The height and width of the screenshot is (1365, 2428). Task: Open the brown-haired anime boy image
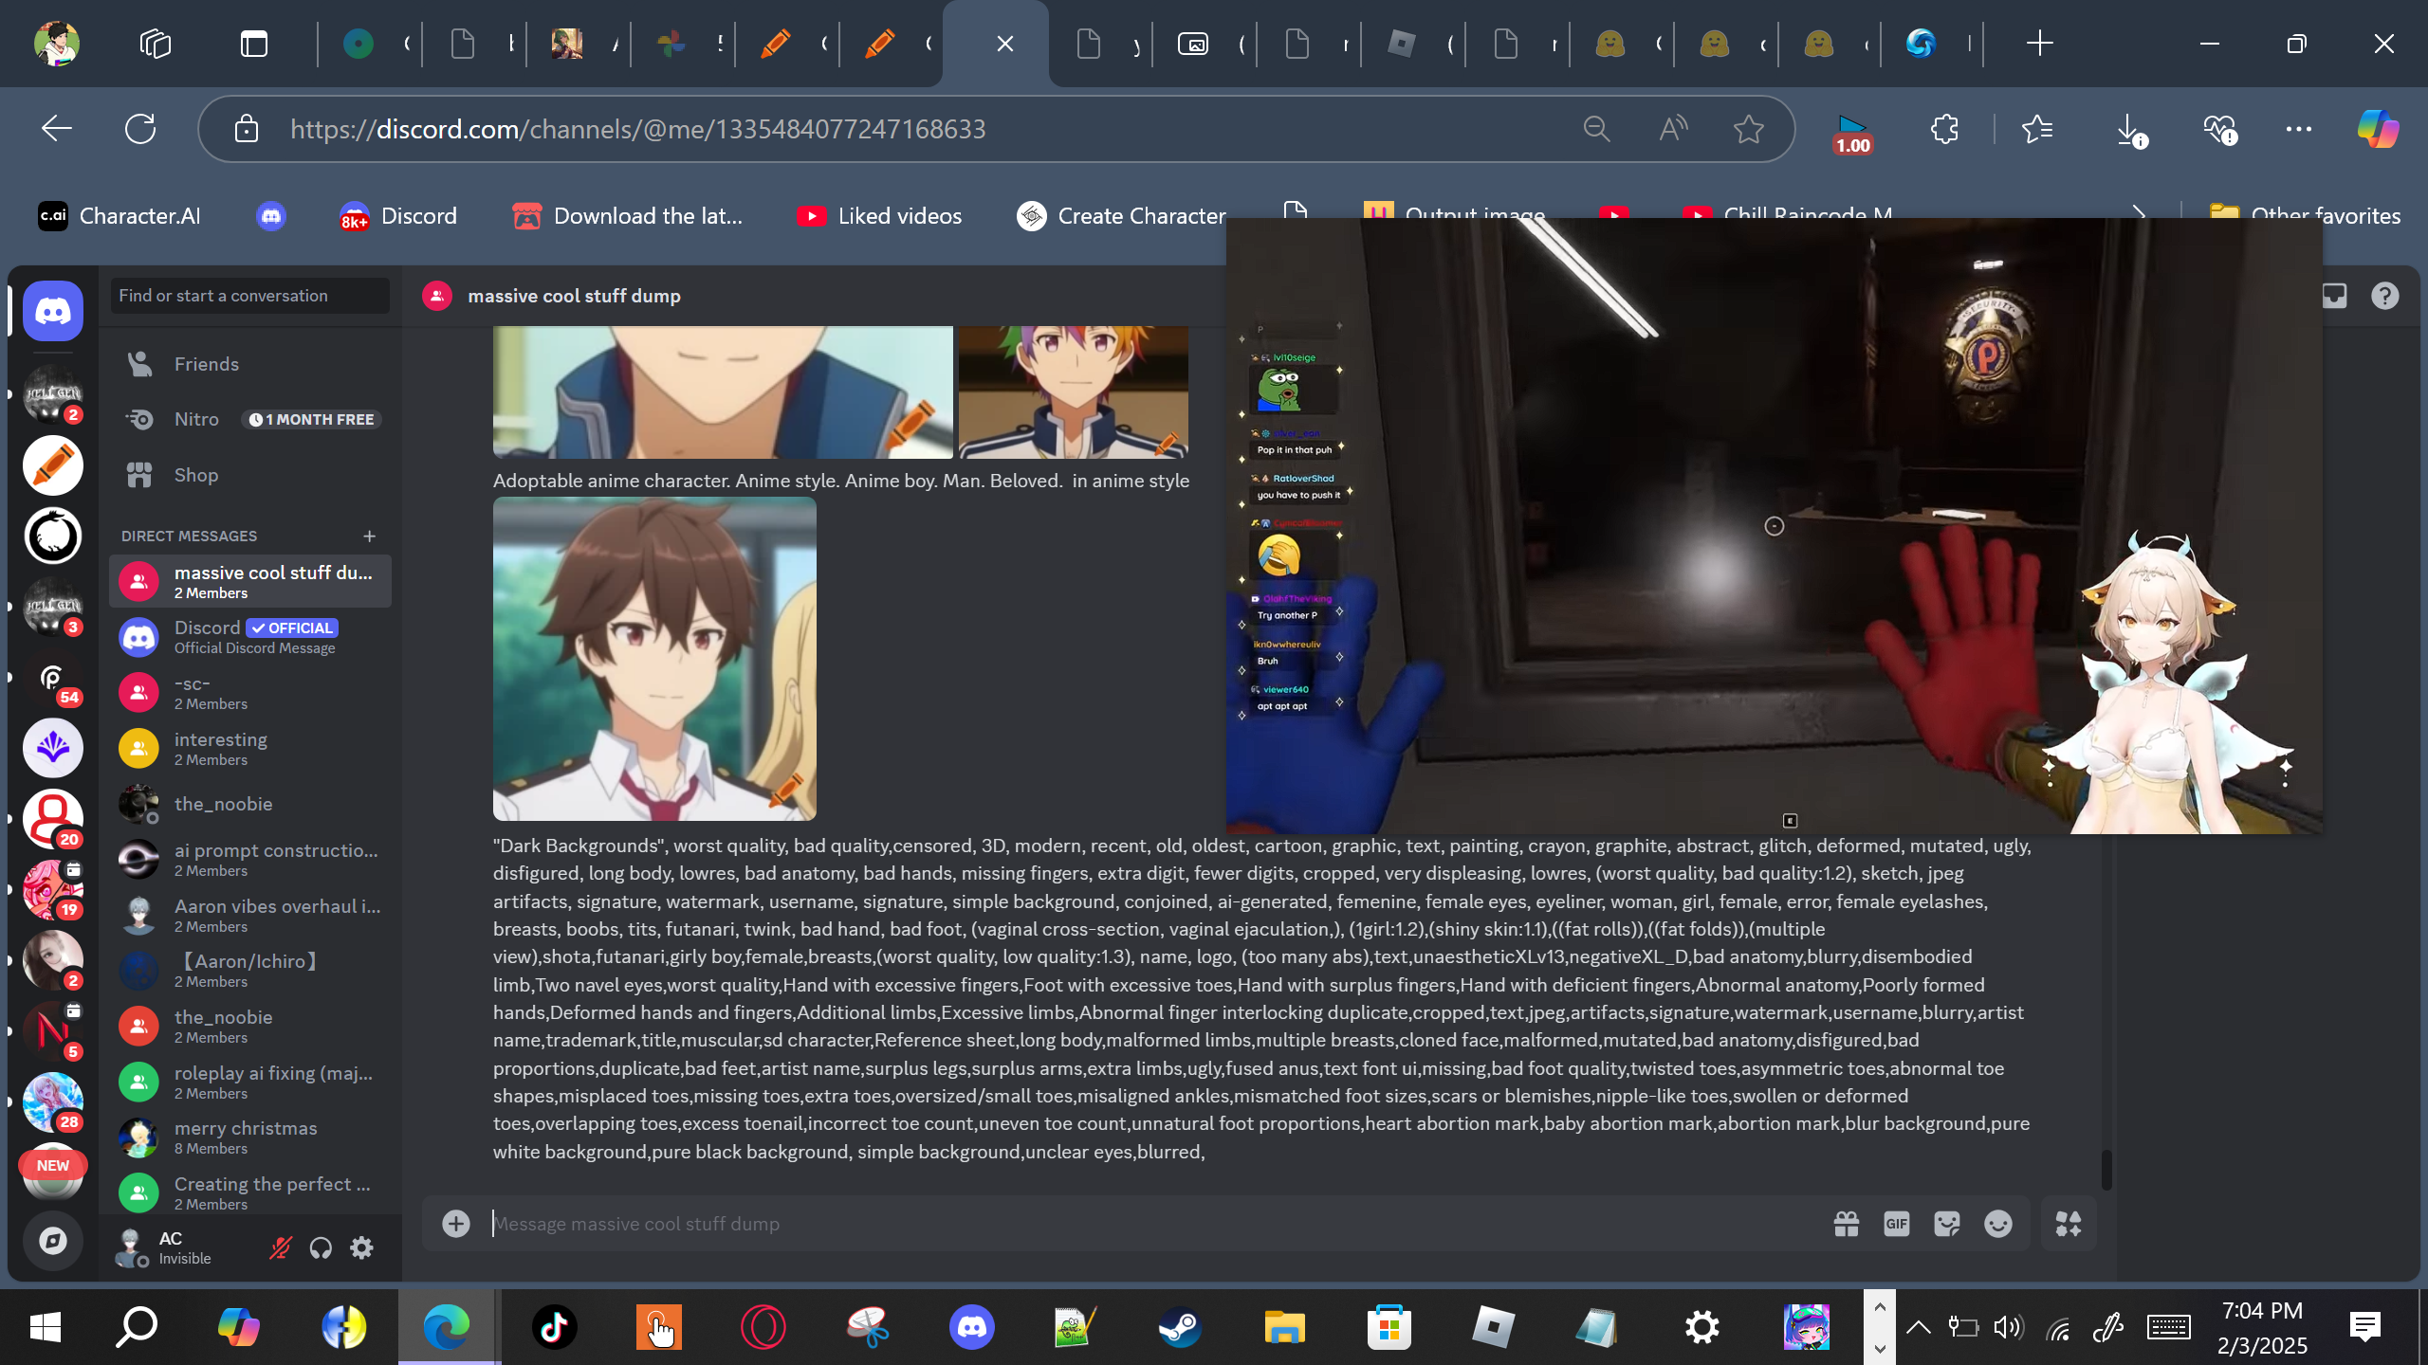coord(654,659)
